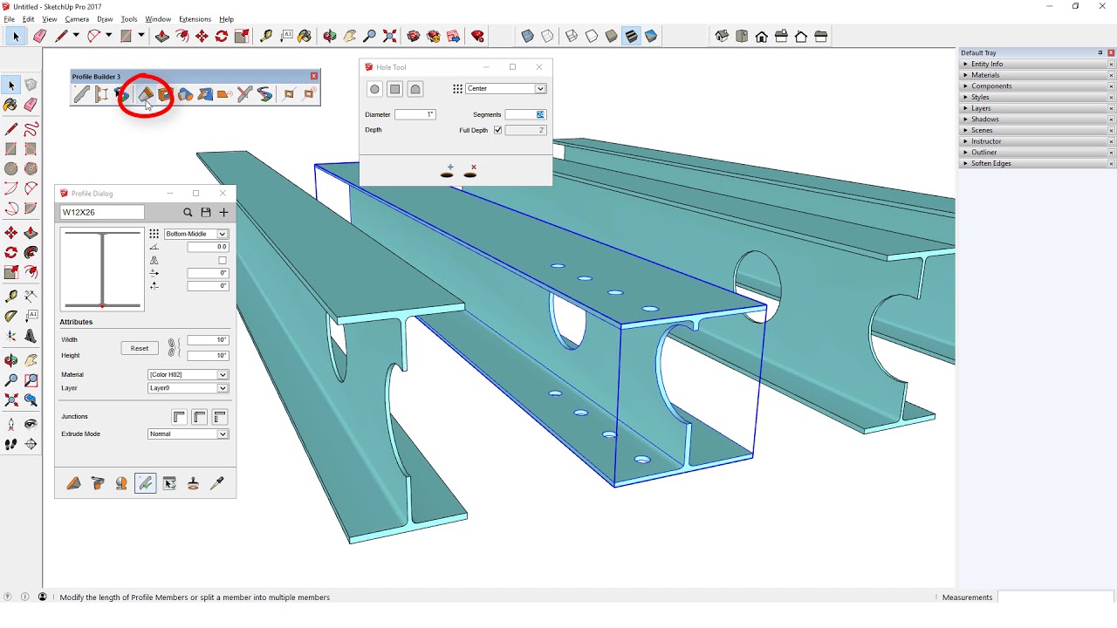Toggle Full Depth checkbox in Hole Tool
1117x628 pixels.
click(x=497, y=130)
